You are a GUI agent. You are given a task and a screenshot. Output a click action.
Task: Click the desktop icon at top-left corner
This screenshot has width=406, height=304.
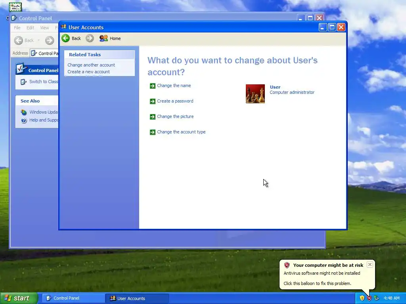point(15,7)
